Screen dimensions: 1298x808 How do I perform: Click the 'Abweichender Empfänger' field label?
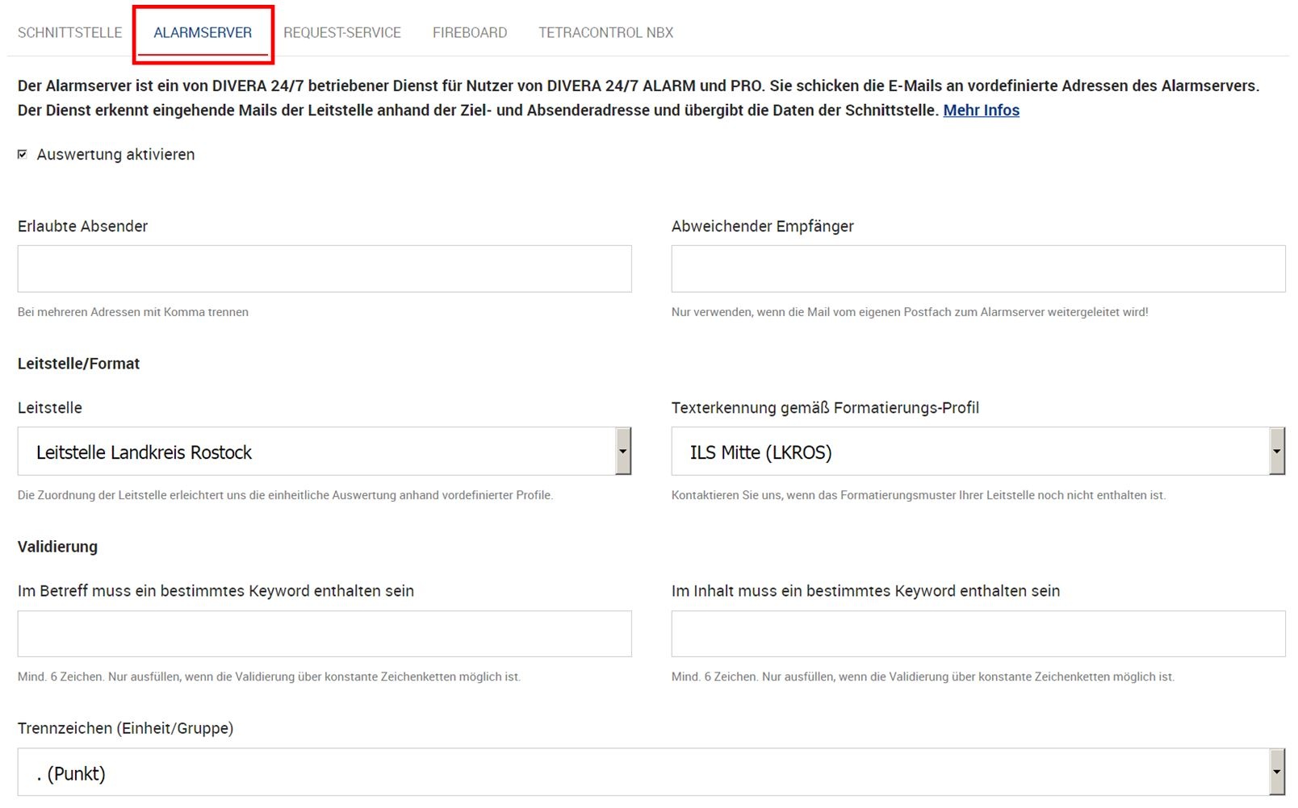tap(762, 226)
